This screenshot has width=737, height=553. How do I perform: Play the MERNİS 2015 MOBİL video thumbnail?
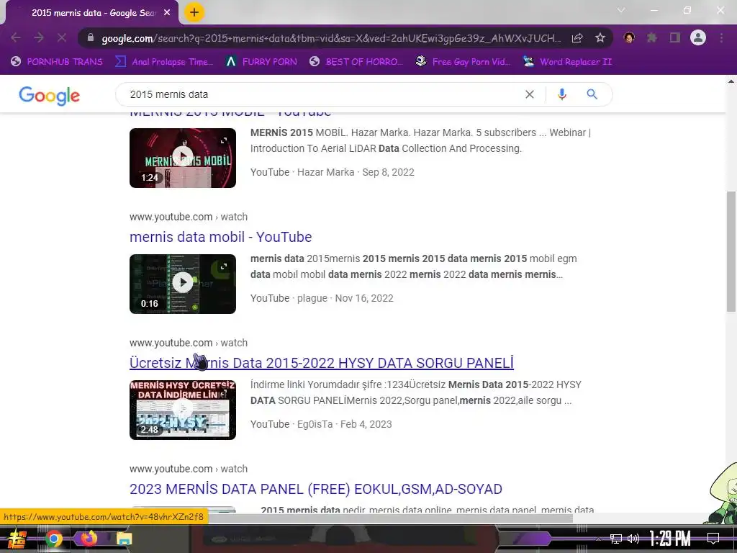(x=183, y=158)
